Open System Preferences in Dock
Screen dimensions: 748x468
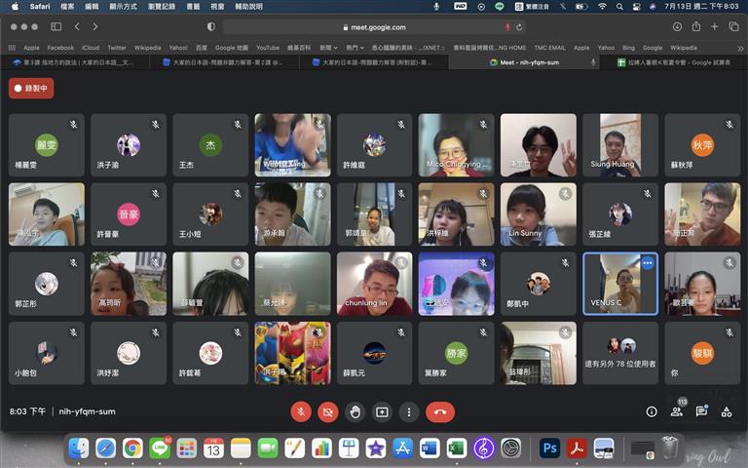point(511,448)
